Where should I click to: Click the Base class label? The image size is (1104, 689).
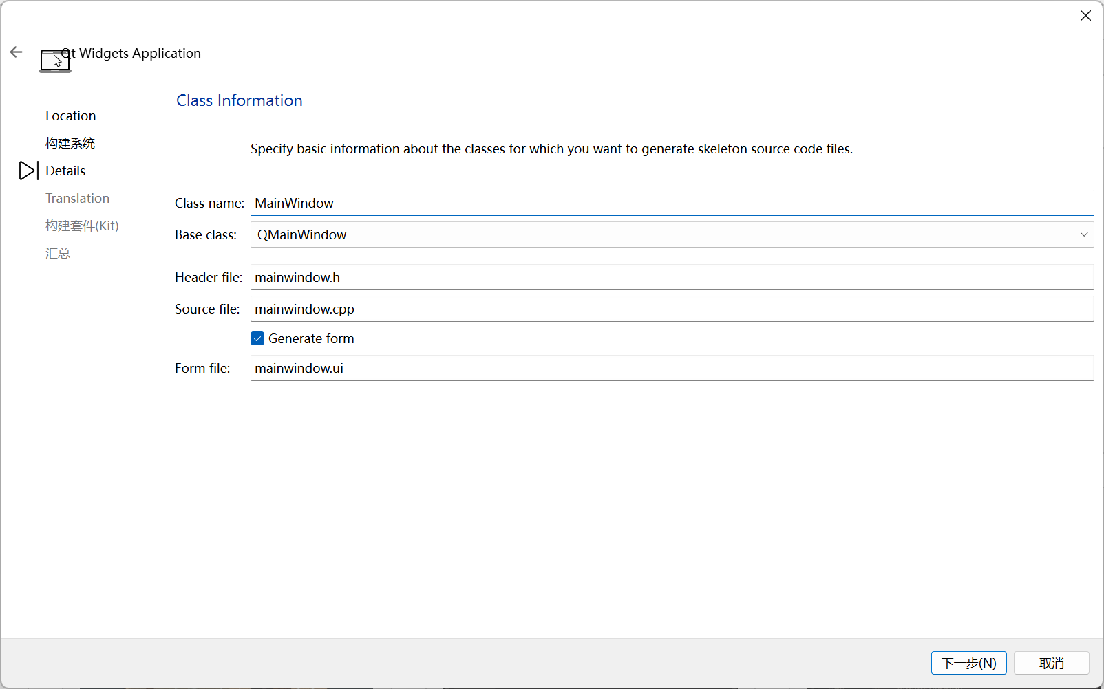pos(206,234)
